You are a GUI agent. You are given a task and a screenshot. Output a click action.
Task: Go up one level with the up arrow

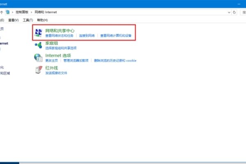[2, 12]
